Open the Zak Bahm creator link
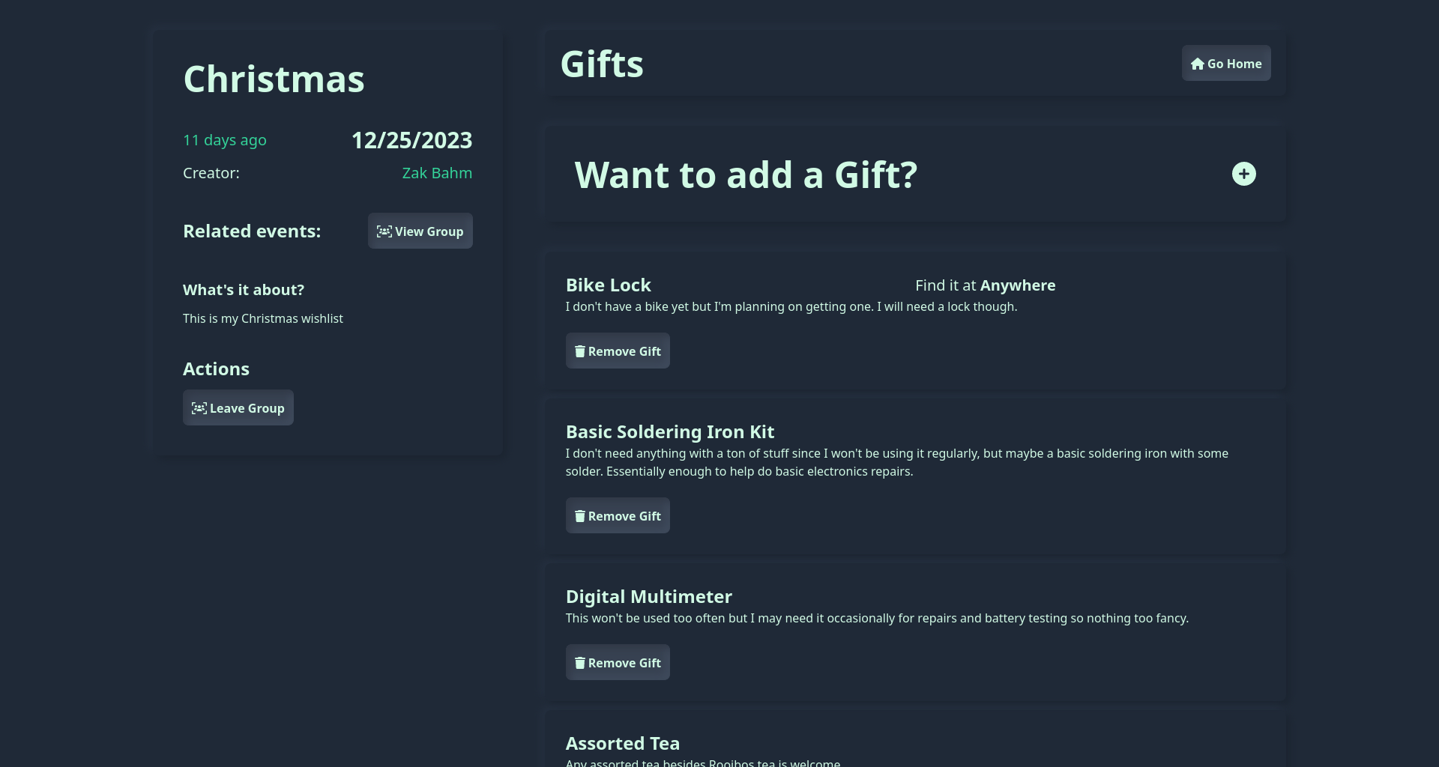 coord(437,173)
